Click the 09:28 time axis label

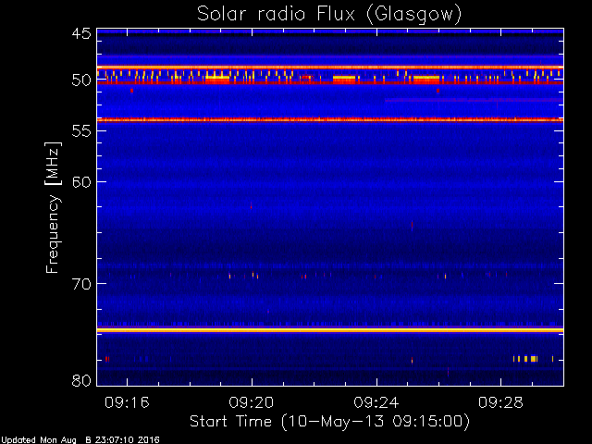coord(500,402)
